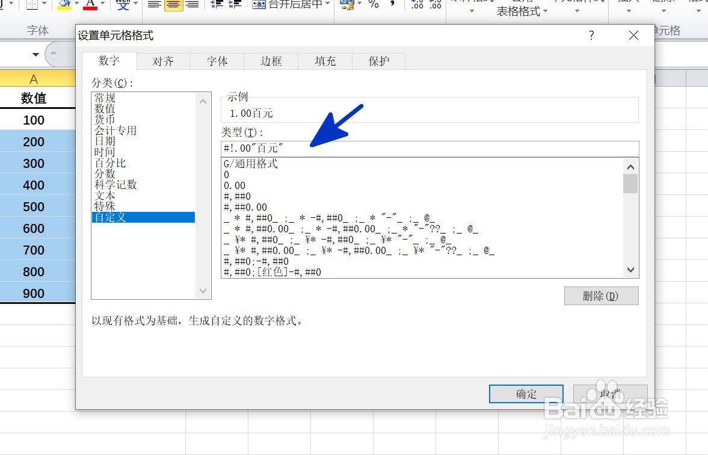The width and height of the screenshot is (708, 455).
Task: Click the increase decimal icon
Action: pyautogui.click(x=417, y=5)
